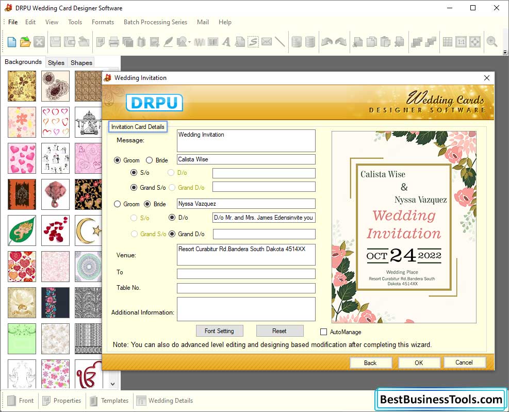509x412 pixels.
Task: Open the shapes tool dropdown arrow
Action: coord(189,42)
